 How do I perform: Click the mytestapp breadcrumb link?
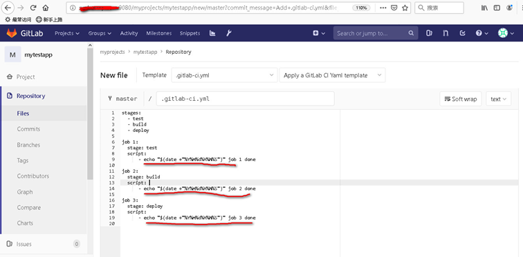(x=145, y=52)
